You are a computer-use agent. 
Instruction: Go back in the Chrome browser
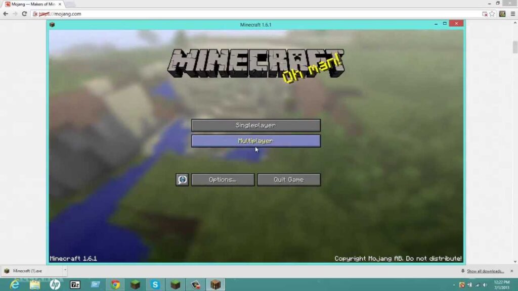(x=6, y=14)
